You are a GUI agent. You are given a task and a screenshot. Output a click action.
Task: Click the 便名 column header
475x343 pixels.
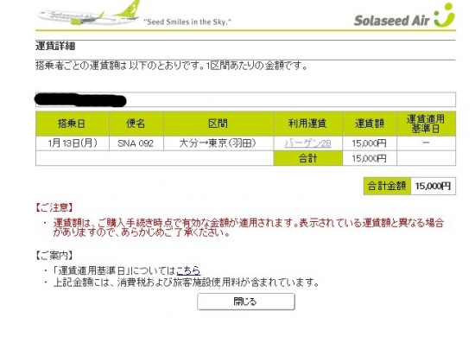[136, 124]
